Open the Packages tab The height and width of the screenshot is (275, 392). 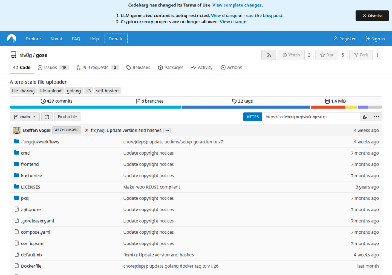point(171,68)
